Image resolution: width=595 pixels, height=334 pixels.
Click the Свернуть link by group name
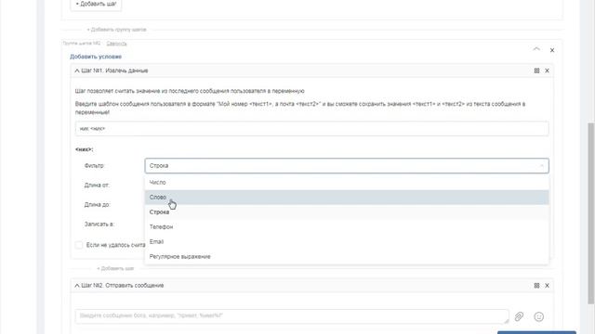[116, 44]
